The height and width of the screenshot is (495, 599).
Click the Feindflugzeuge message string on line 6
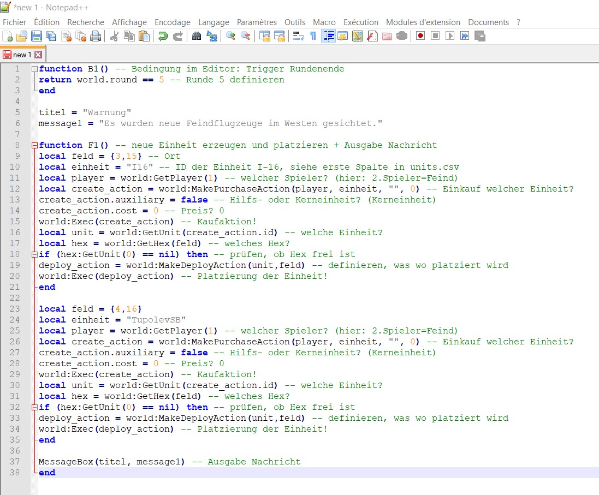[241, 123]
